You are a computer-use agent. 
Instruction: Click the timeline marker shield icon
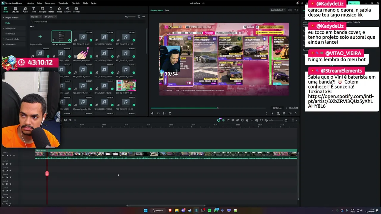[242, 120]
